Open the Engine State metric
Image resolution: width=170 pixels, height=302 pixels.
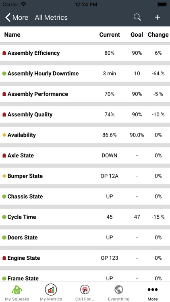tap(85, 258)
